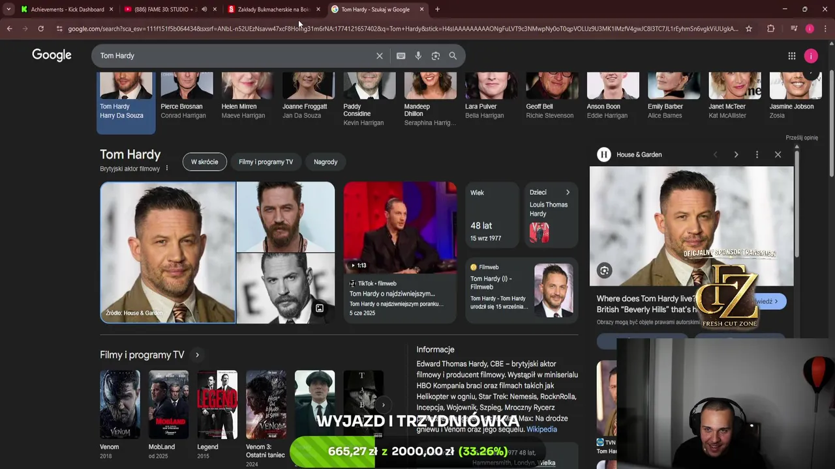Click the Tom Hardy search input field
This screenshot has width=835, height=469.
[x=235, y=56]
